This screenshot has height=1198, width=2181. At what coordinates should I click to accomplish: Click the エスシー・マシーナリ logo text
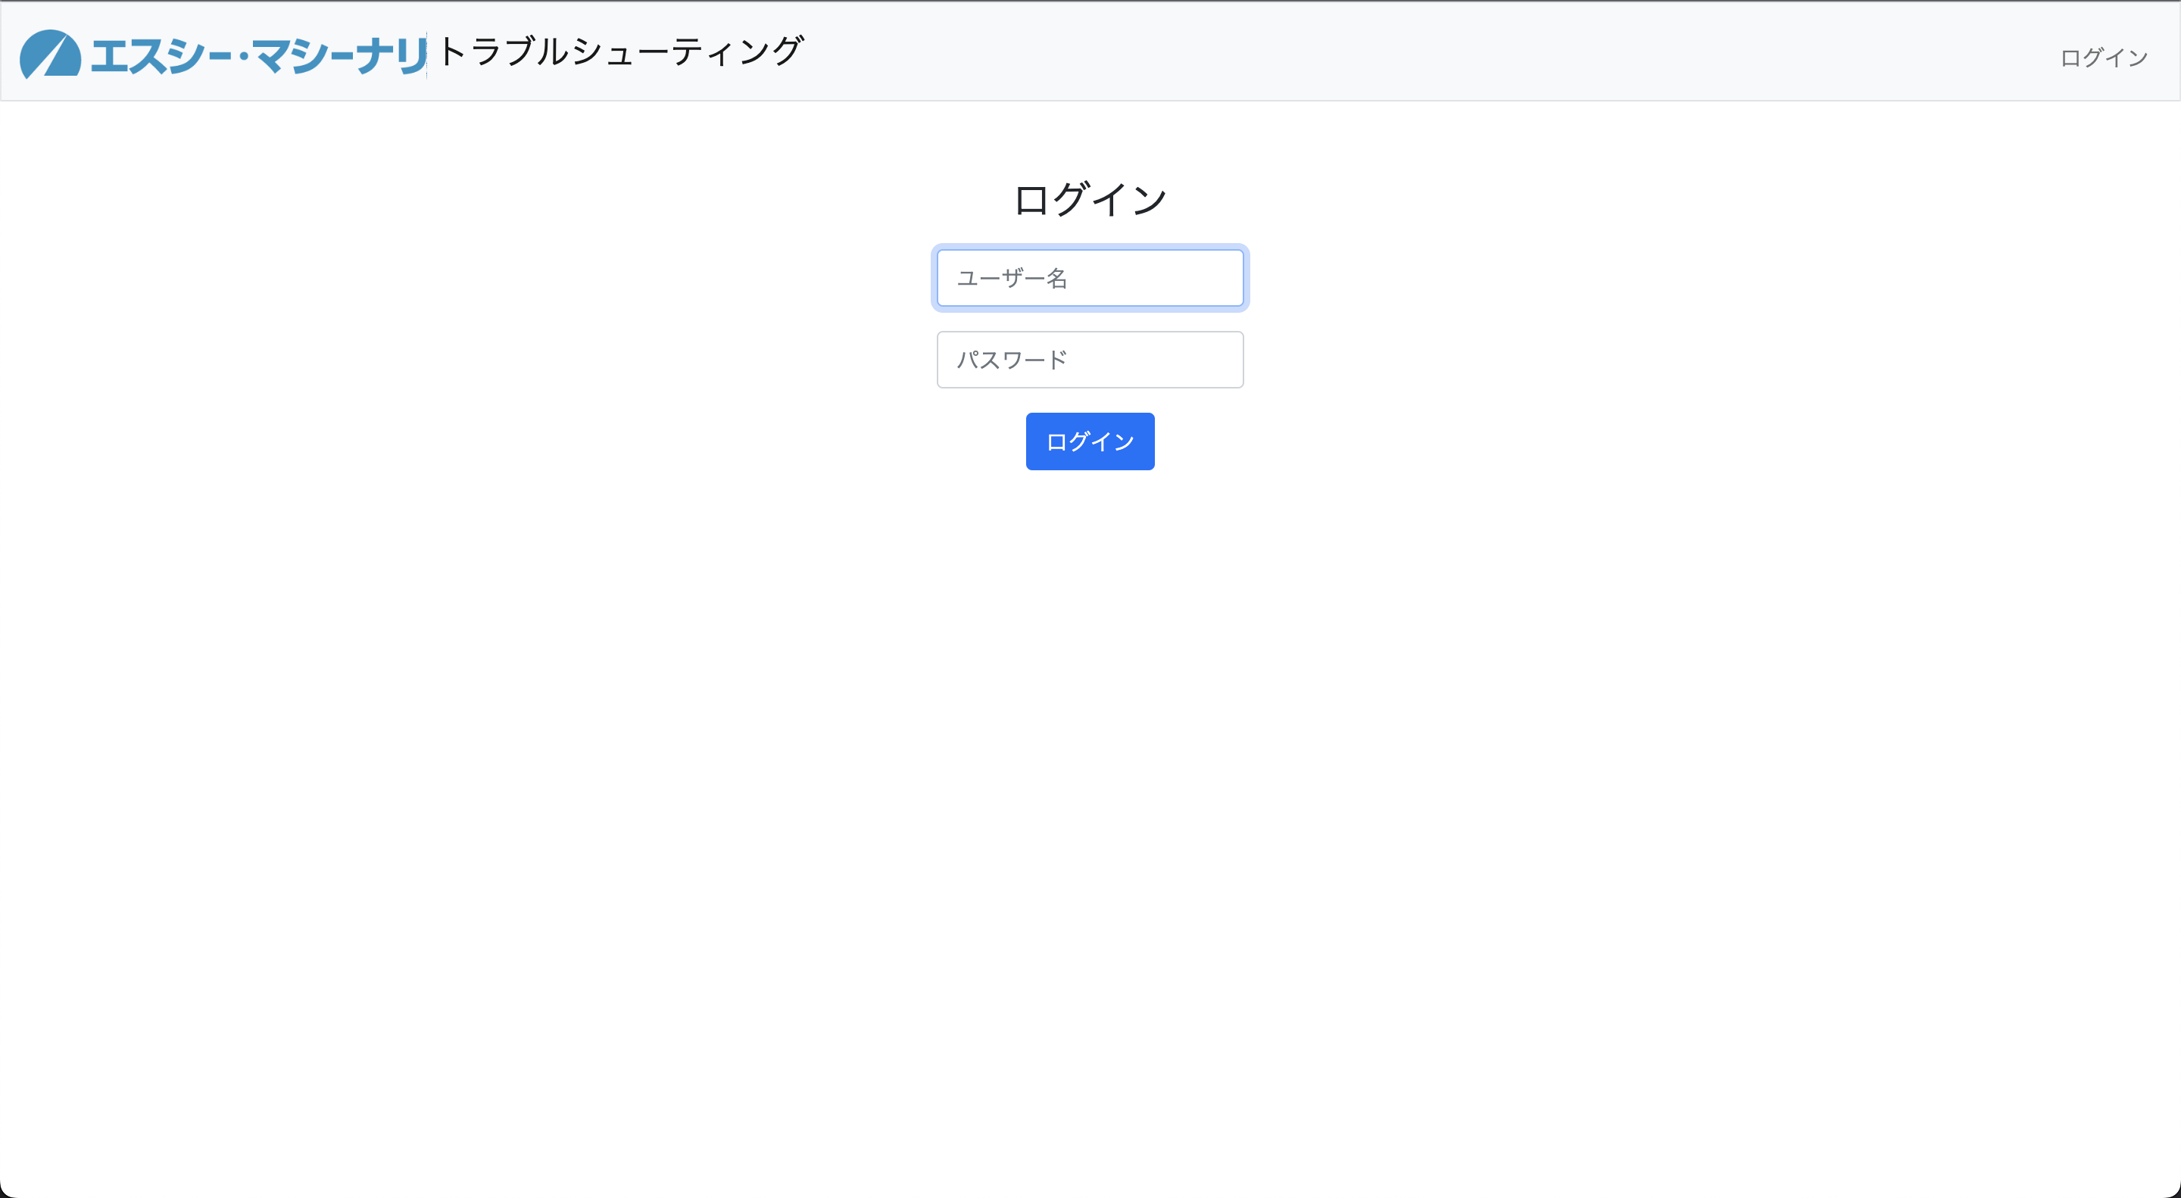point(258,57)
